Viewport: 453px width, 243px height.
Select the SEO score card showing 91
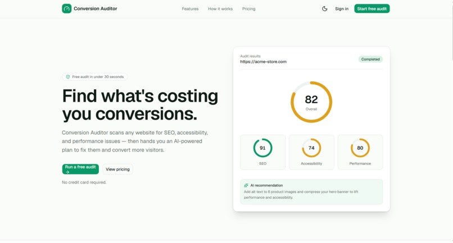262,152
